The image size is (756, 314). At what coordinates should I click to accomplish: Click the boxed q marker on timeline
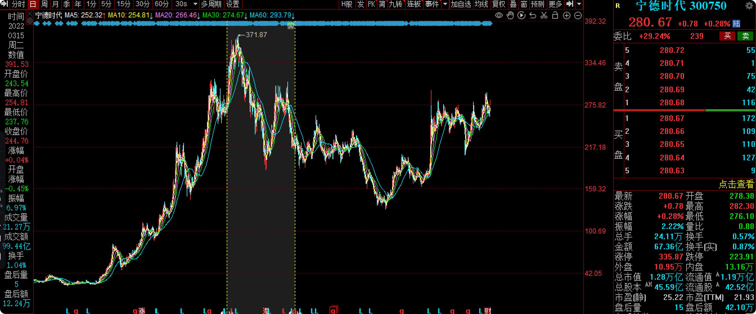click(333, 310)
